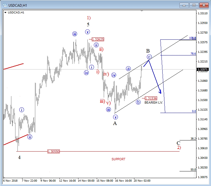211x186 pixels.
Task: Click the chart shift triangle marker at top
Action: [x=142, y=11]
